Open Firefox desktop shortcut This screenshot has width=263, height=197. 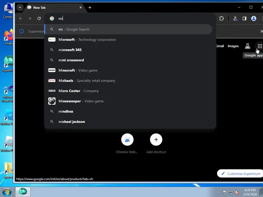8,37
